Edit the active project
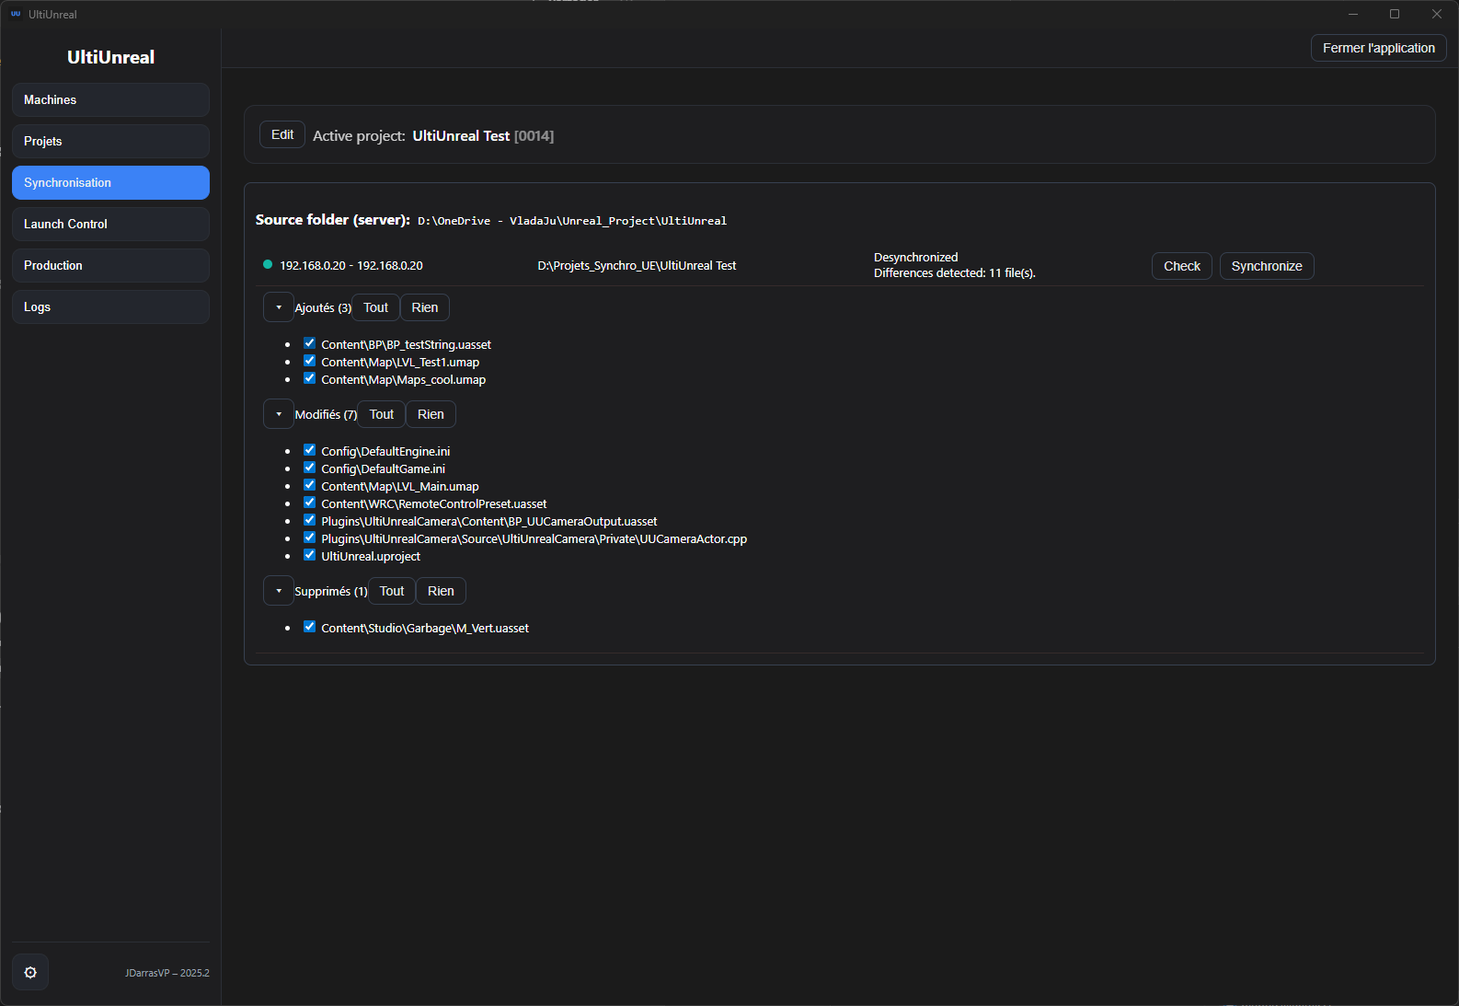The image size is (1459, 1006). [282, 134]
